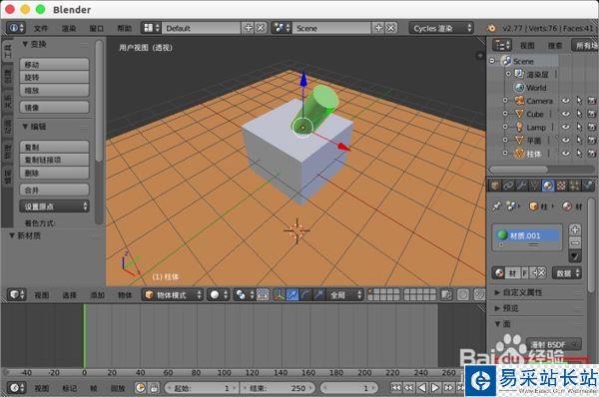Image resolution: width=599 pixels, height=397 pixels.
Task: Add a new scene beside Scene field
Action: click(378, 28)
